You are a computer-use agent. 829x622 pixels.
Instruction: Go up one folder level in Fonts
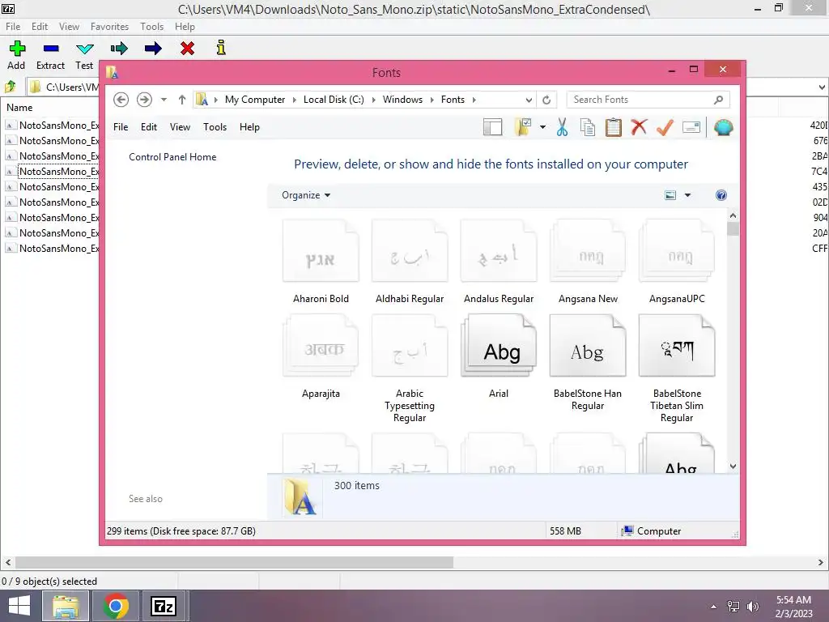click(x=182, y=100)
